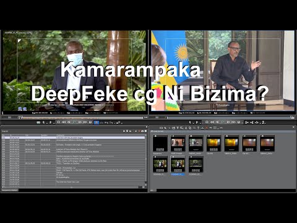Click the Dur timecode field in right Recorder

(239, 113)
